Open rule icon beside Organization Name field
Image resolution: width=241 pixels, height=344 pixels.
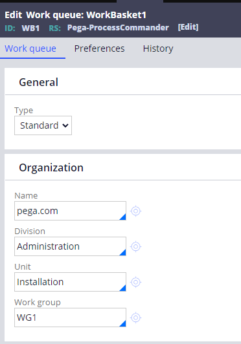pos(135,211)
